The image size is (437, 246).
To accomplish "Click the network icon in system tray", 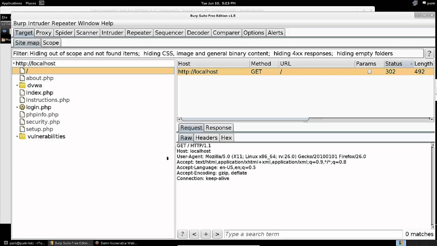I will click(x=415, y=3).
